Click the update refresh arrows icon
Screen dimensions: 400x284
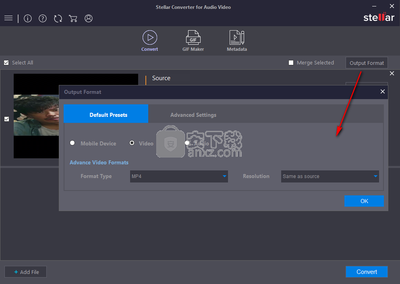tap(58, 19)
